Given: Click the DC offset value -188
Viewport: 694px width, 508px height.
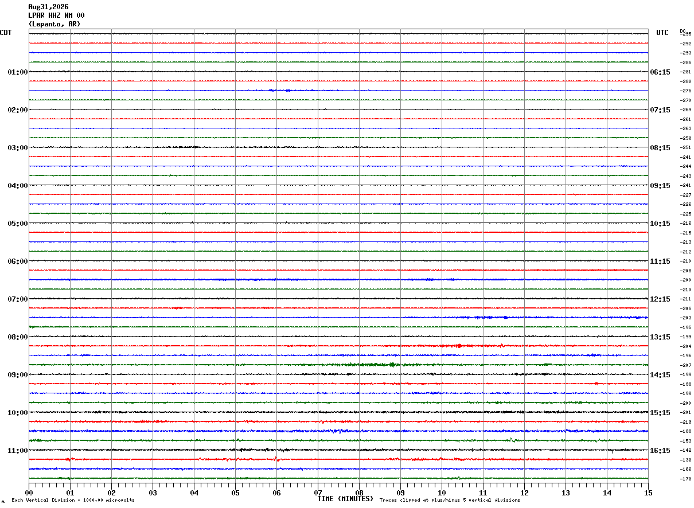Looking at the screenshot, I should point(685,431).
